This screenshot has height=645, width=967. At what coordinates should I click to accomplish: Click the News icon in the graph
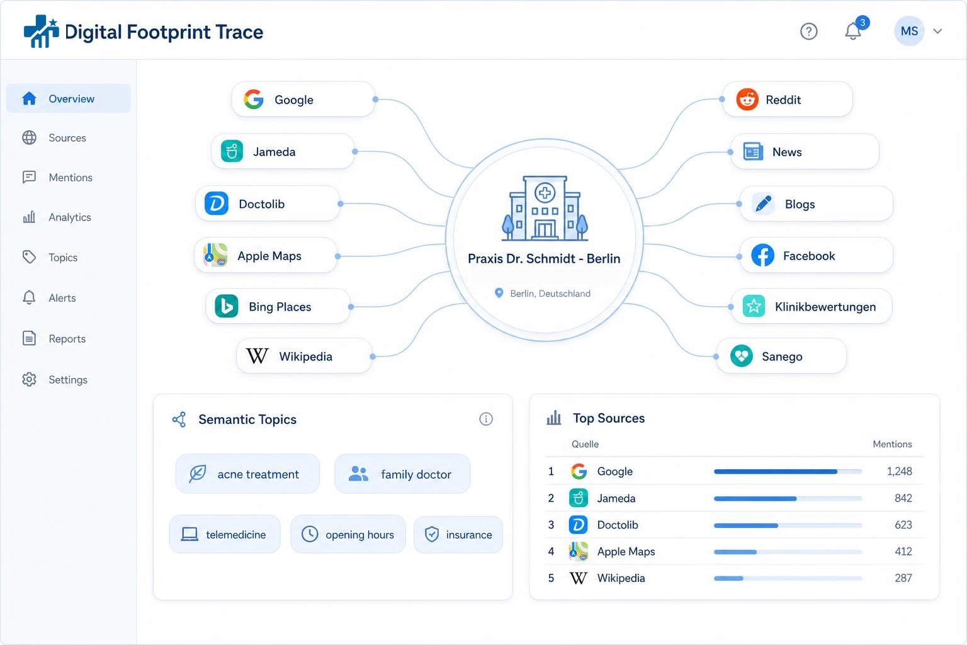pos(753,152)
